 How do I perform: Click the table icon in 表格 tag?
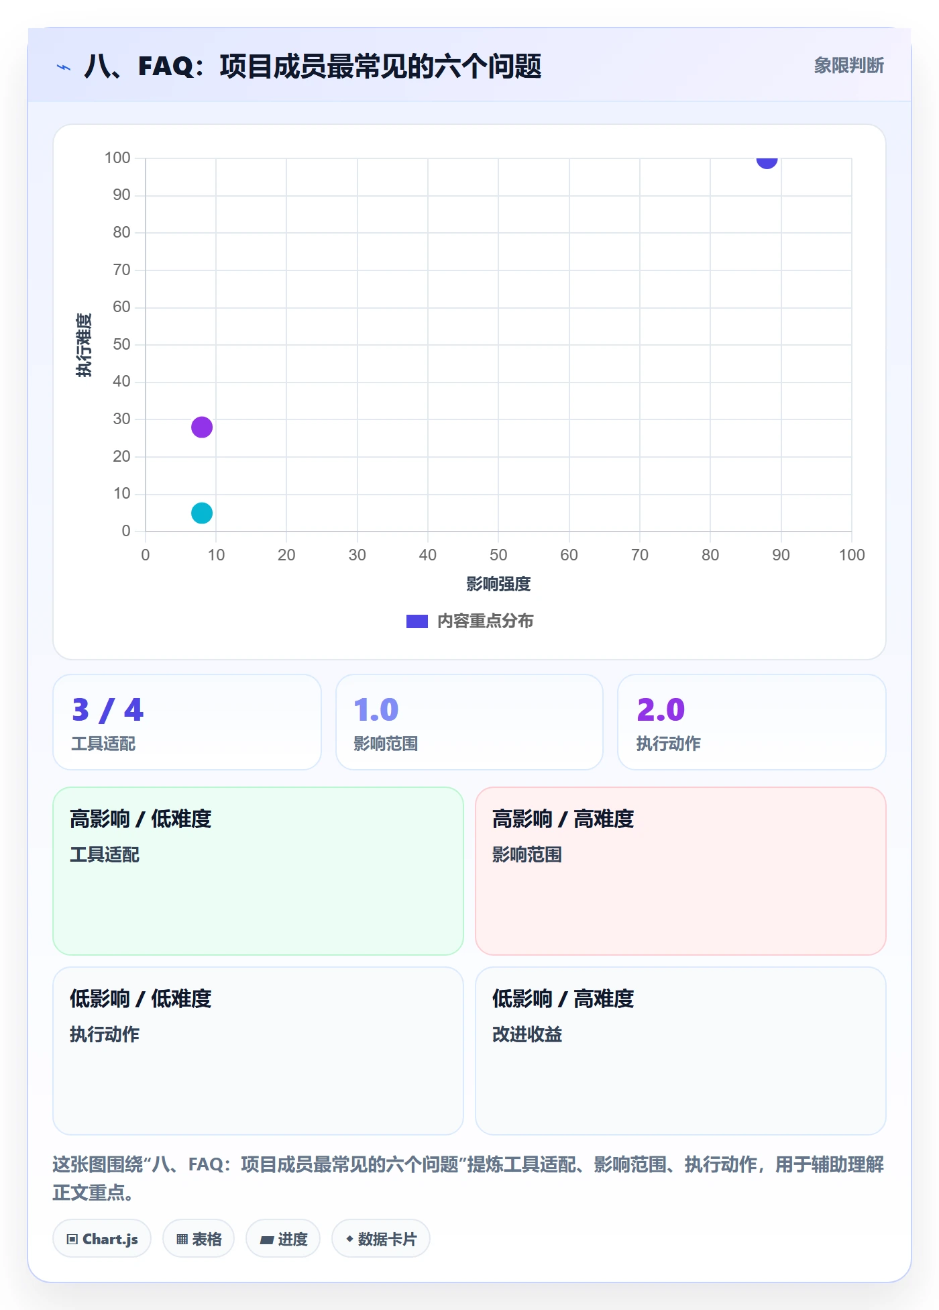pyautogui.click(x=182, y=1240)
